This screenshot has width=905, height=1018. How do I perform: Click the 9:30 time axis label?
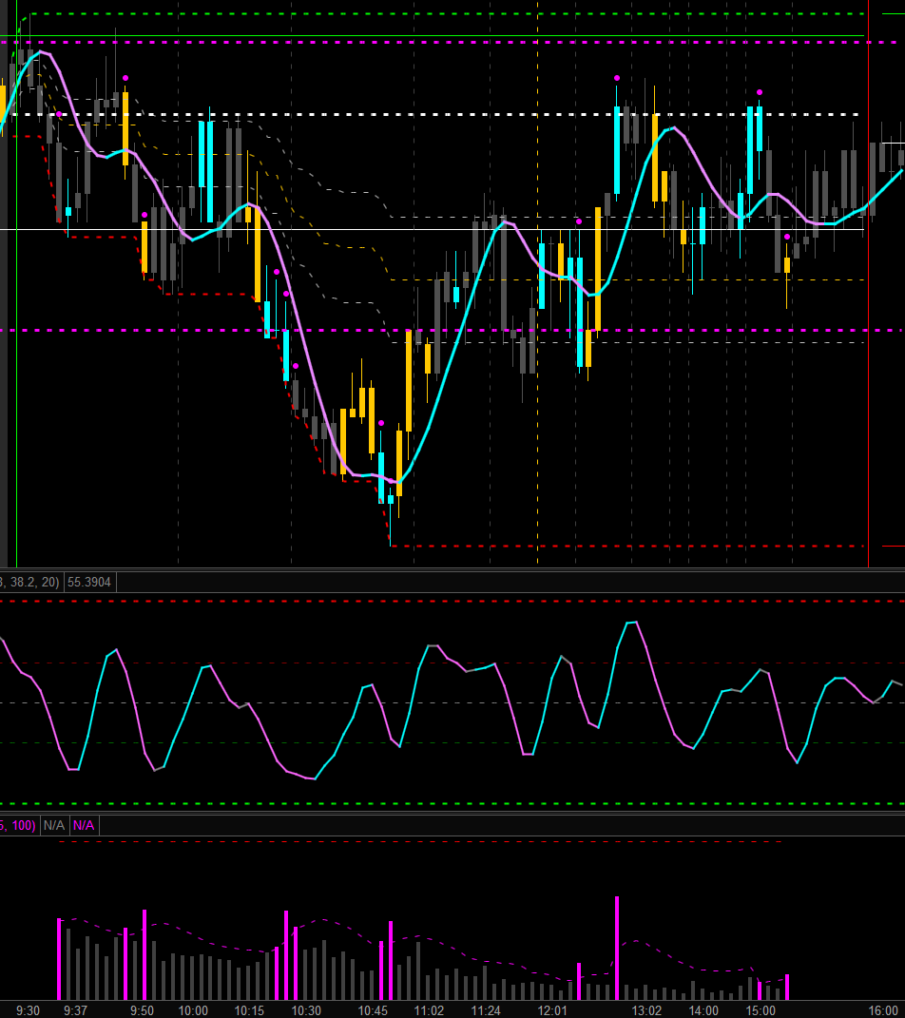[x=28, y=1010]
